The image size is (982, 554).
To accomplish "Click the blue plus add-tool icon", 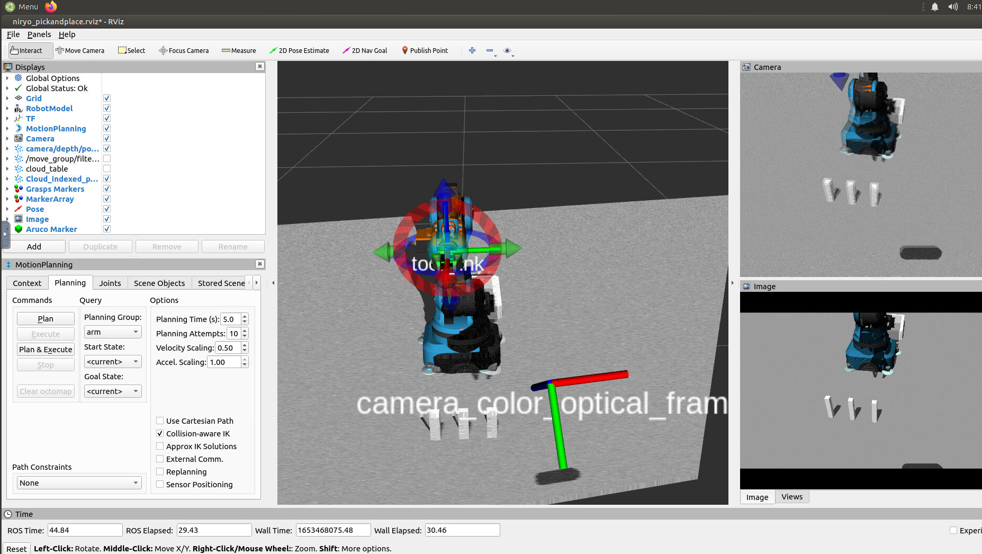I will [x=472, y=50].
